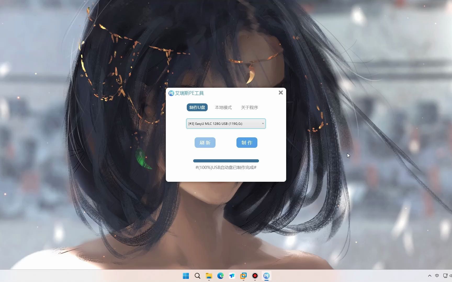Click the PE tool taskbar icon
Viewport: 452px width, 282px height.
[x=267, y=276]
